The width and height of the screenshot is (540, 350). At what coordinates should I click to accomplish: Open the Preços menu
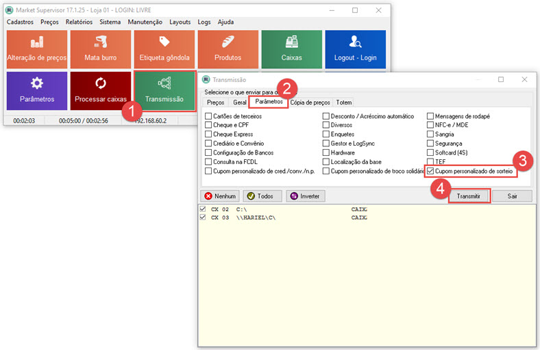click(x=49, y=22)
